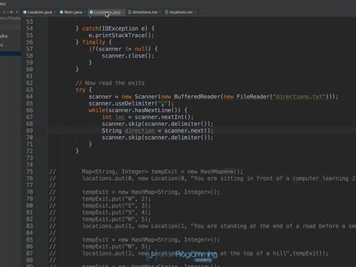The height and width of the screenshot is (267, 356).
Task: Click the directions.txt text file icon
Action: pyautogui.click(x=129, y=12)
